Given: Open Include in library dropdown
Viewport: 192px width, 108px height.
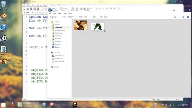Looking at the screenshot, I should click(69, 17).
